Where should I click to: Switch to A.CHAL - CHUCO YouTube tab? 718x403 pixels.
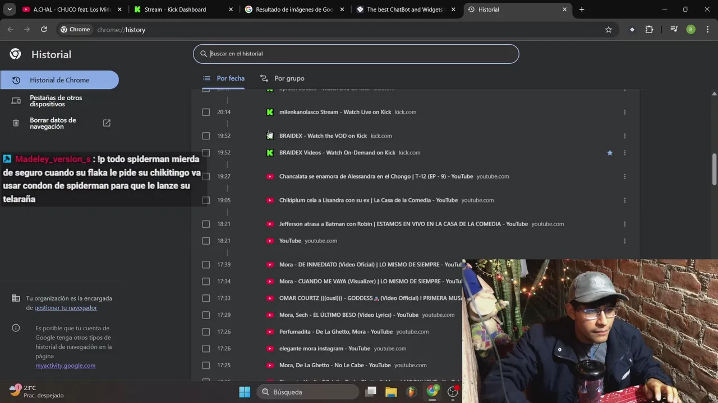point(71,10)
